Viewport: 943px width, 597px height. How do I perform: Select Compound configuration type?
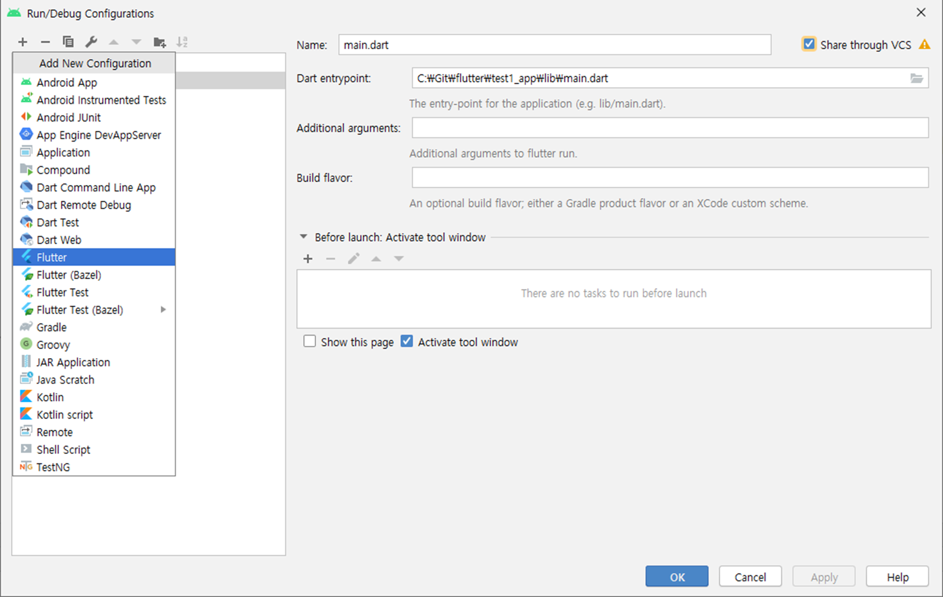pos(94,170)
